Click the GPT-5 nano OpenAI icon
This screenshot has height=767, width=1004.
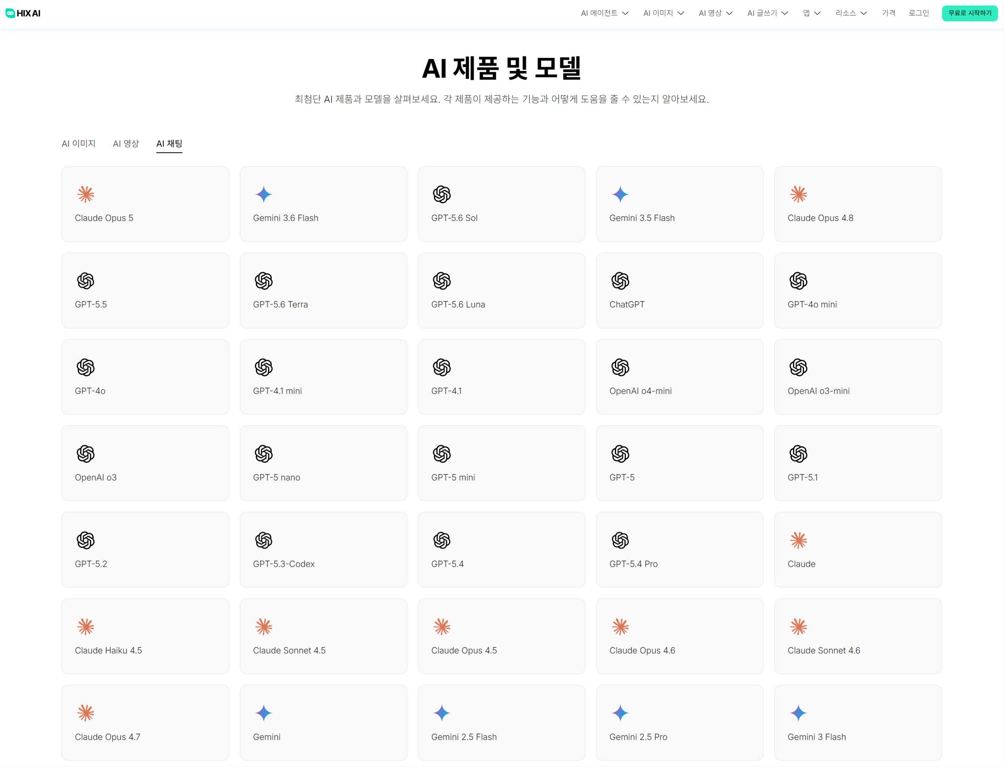(263, 454)
